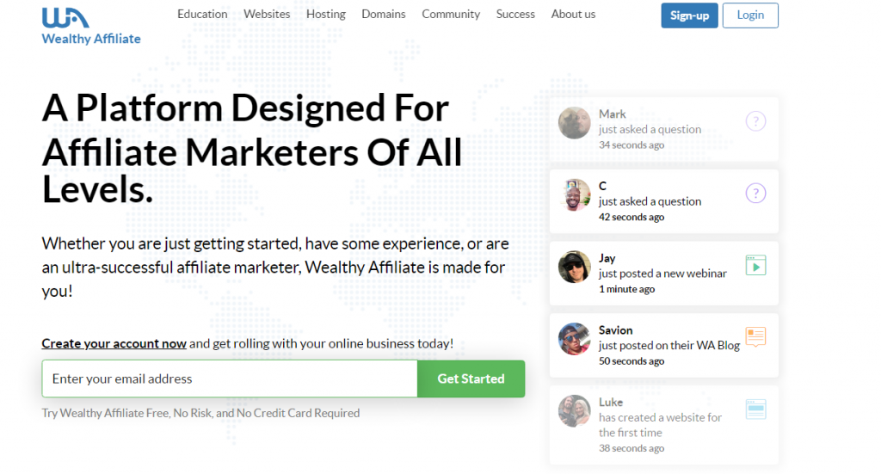This screenshot has width=881, height=474.
Task: Go to the Websites menu item
Action: point(267,15)
